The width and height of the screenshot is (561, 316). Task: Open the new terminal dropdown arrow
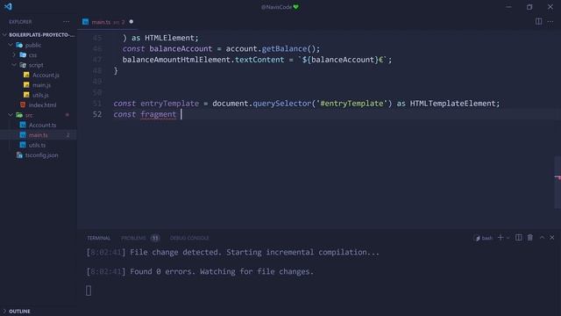pos(508,238)
